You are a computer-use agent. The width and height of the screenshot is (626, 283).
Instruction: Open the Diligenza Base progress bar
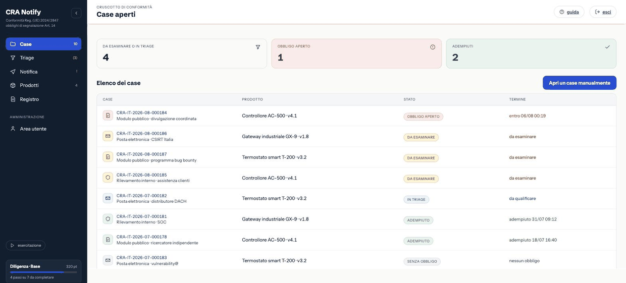(x=43, y=271)
